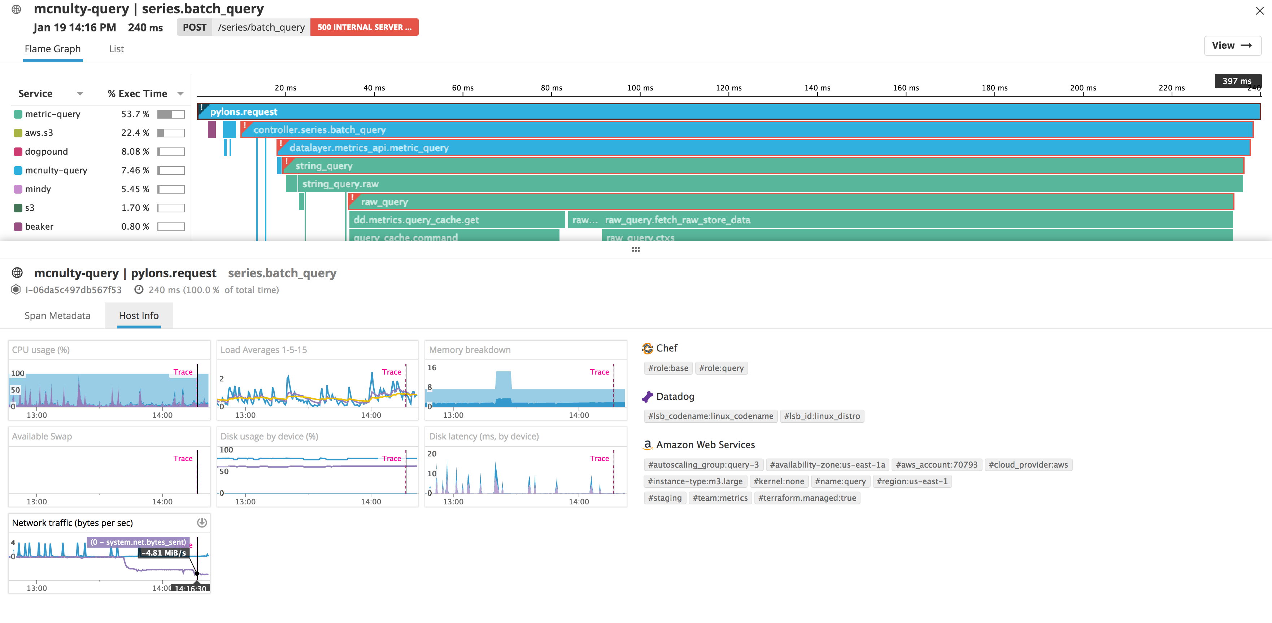The width and height of the screenshot is (1272, 623).
Task: Toggle the dogpound service color swatch
Action: pyautogui.click(x=18, y=151)
